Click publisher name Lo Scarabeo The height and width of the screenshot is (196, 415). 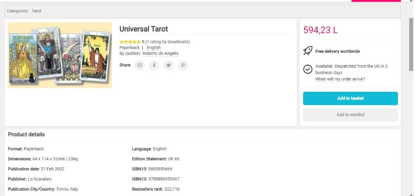point(40,179)
